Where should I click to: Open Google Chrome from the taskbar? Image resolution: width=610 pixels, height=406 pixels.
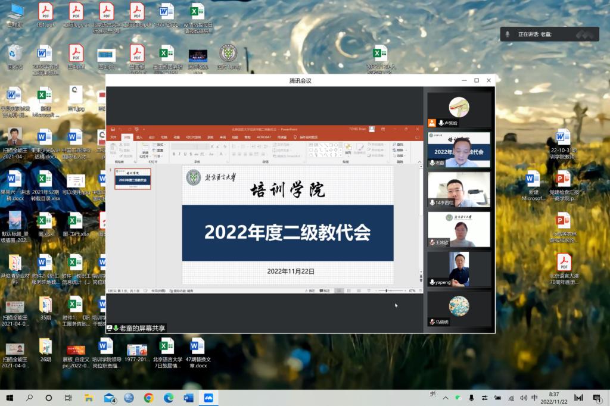point(148,398)
